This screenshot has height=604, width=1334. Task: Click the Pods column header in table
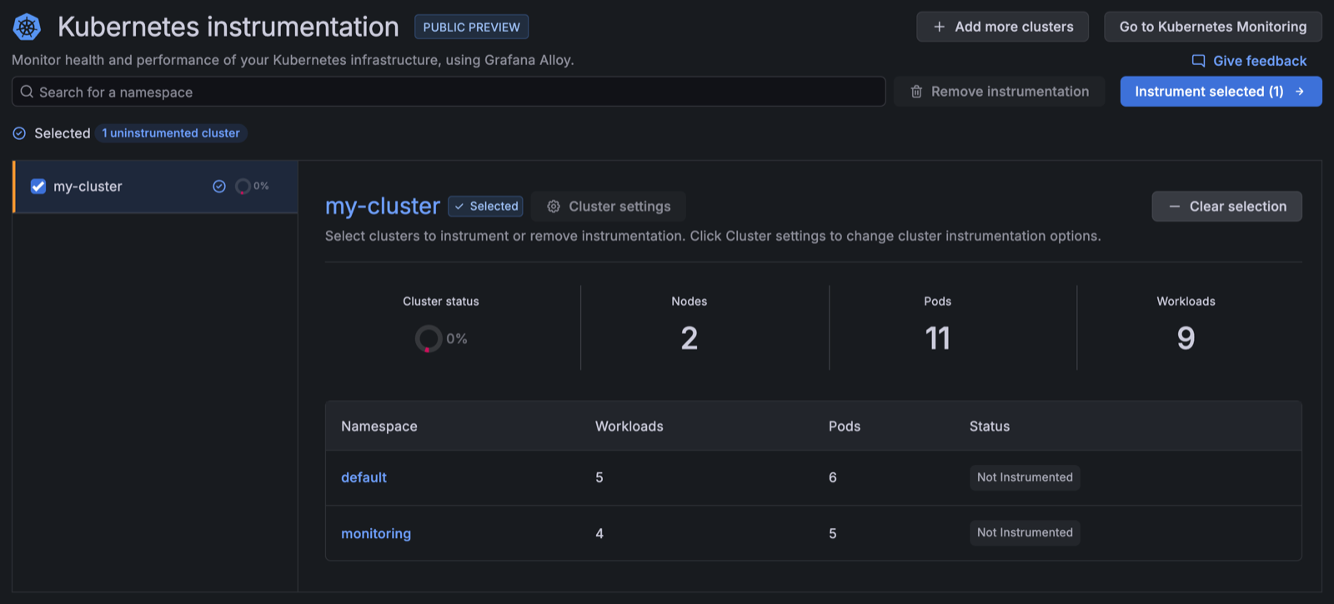tap(845, 426)
